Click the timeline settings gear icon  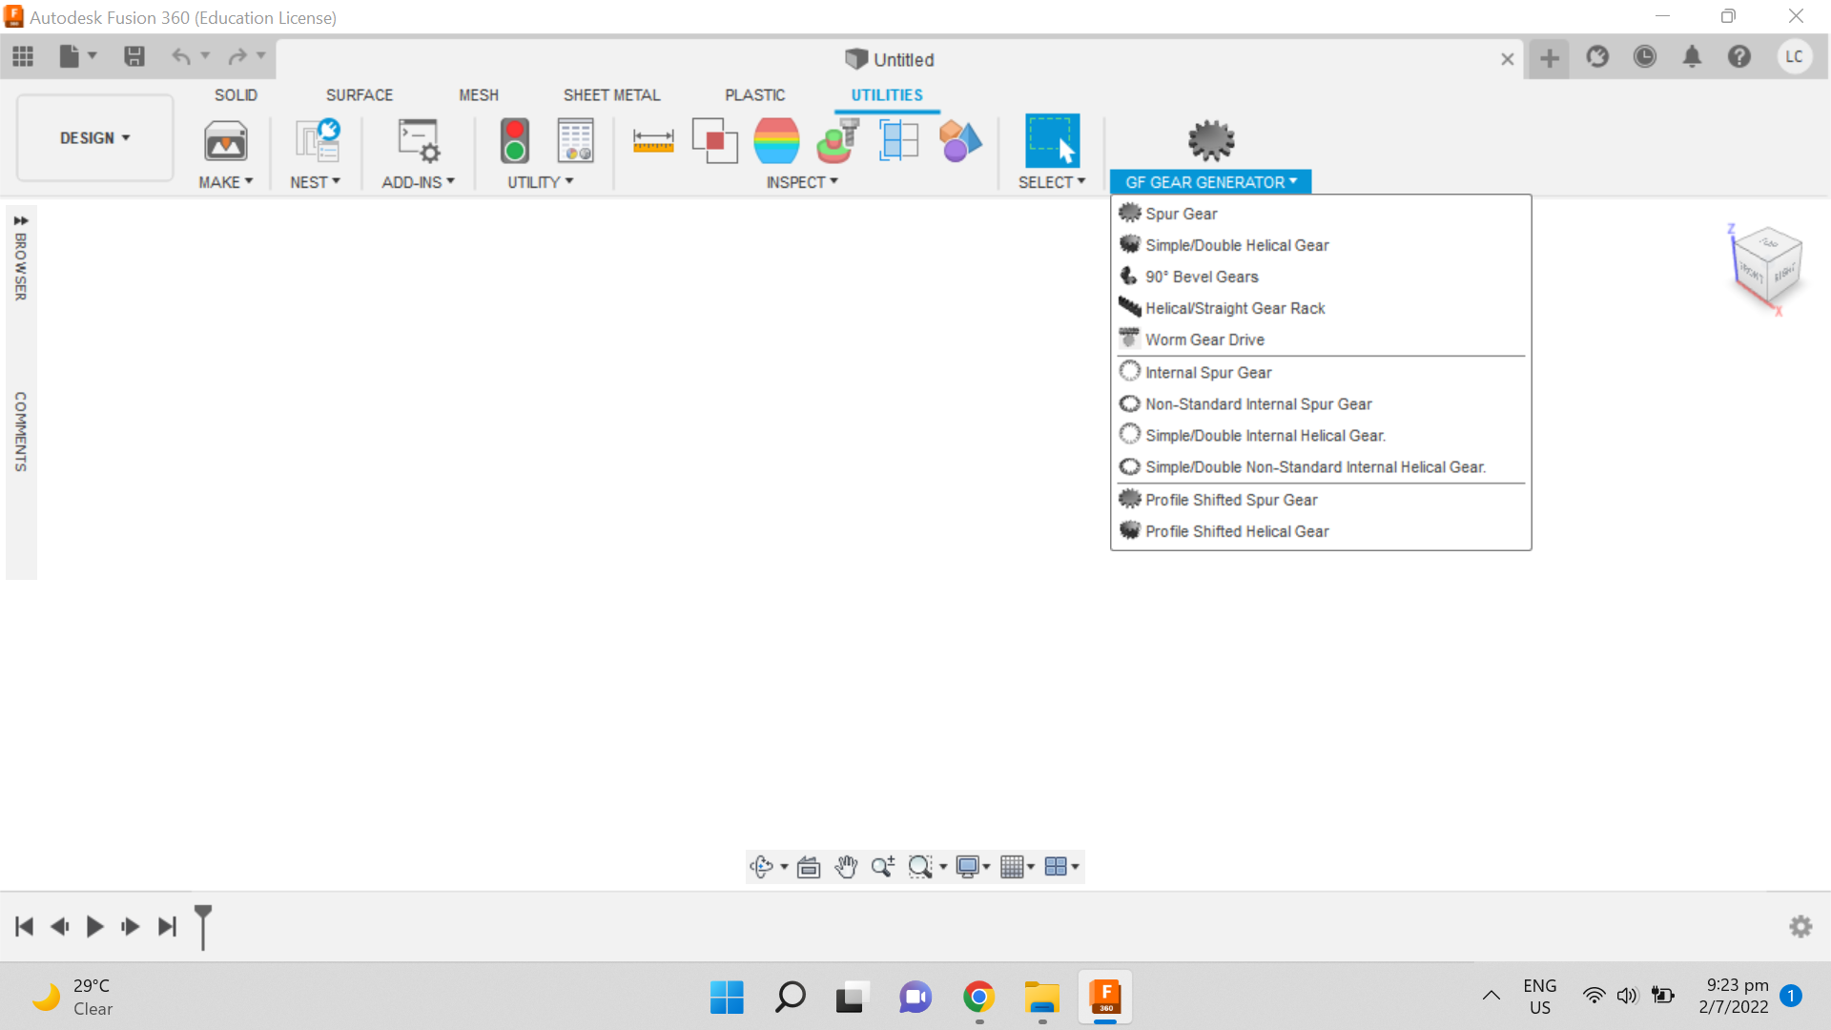point(1800,926)
